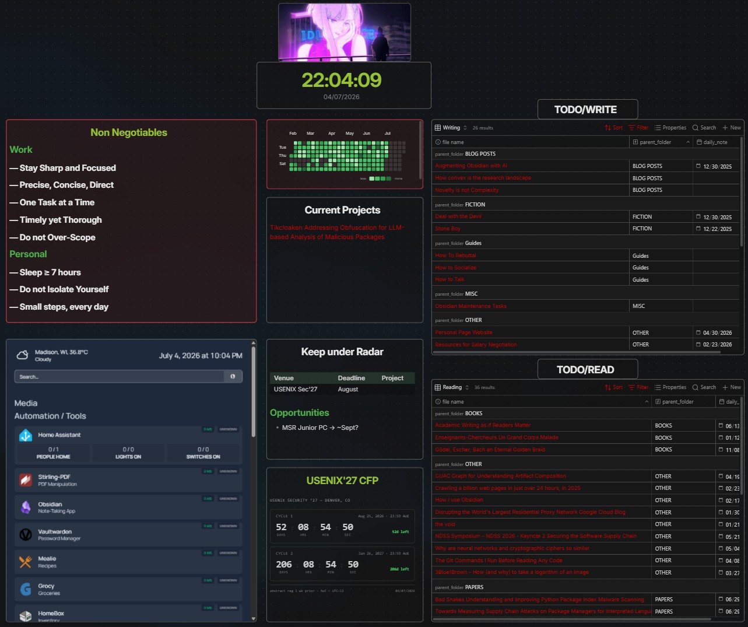Viewport: 748px width, 627px height.
Task: Open the Deal with the Devil note
Action: pos(458,216)
